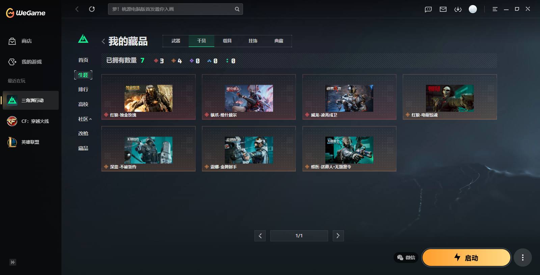Switch to the 武器 tab
This screenshot has width=540, height=275.
176,41
